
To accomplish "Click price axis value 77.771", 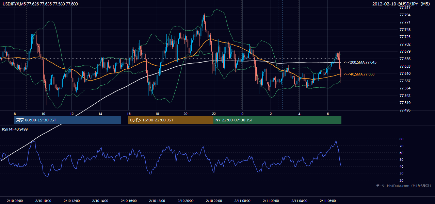I will click(405, 22).
